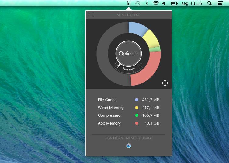The width and height of the screenshot is (229, 163).
Task: Click the Optimize button
Action: (128, 54)
